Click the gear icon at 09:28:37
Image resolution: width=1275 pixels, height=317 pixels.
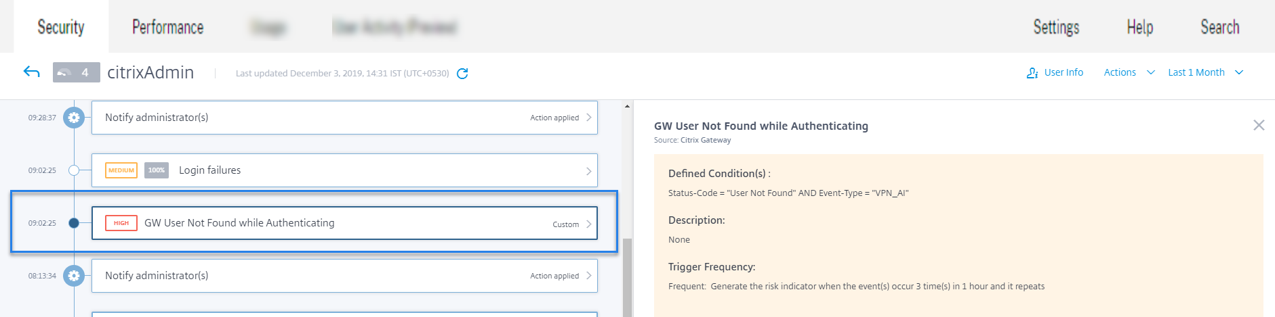[x=74, y=118]
